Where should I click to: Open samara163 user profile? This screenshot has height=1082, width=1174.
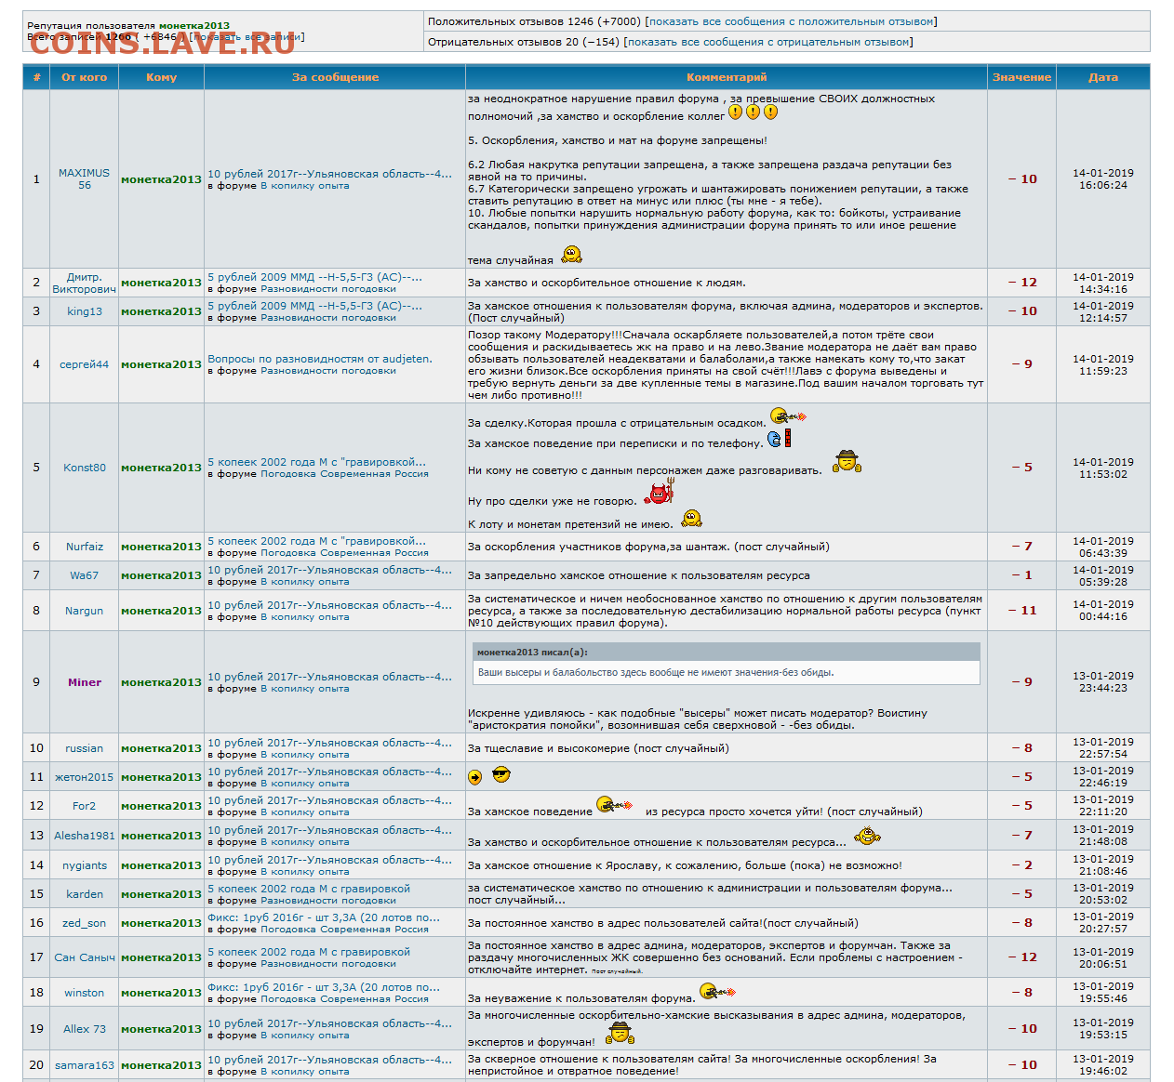[85, 1065]
